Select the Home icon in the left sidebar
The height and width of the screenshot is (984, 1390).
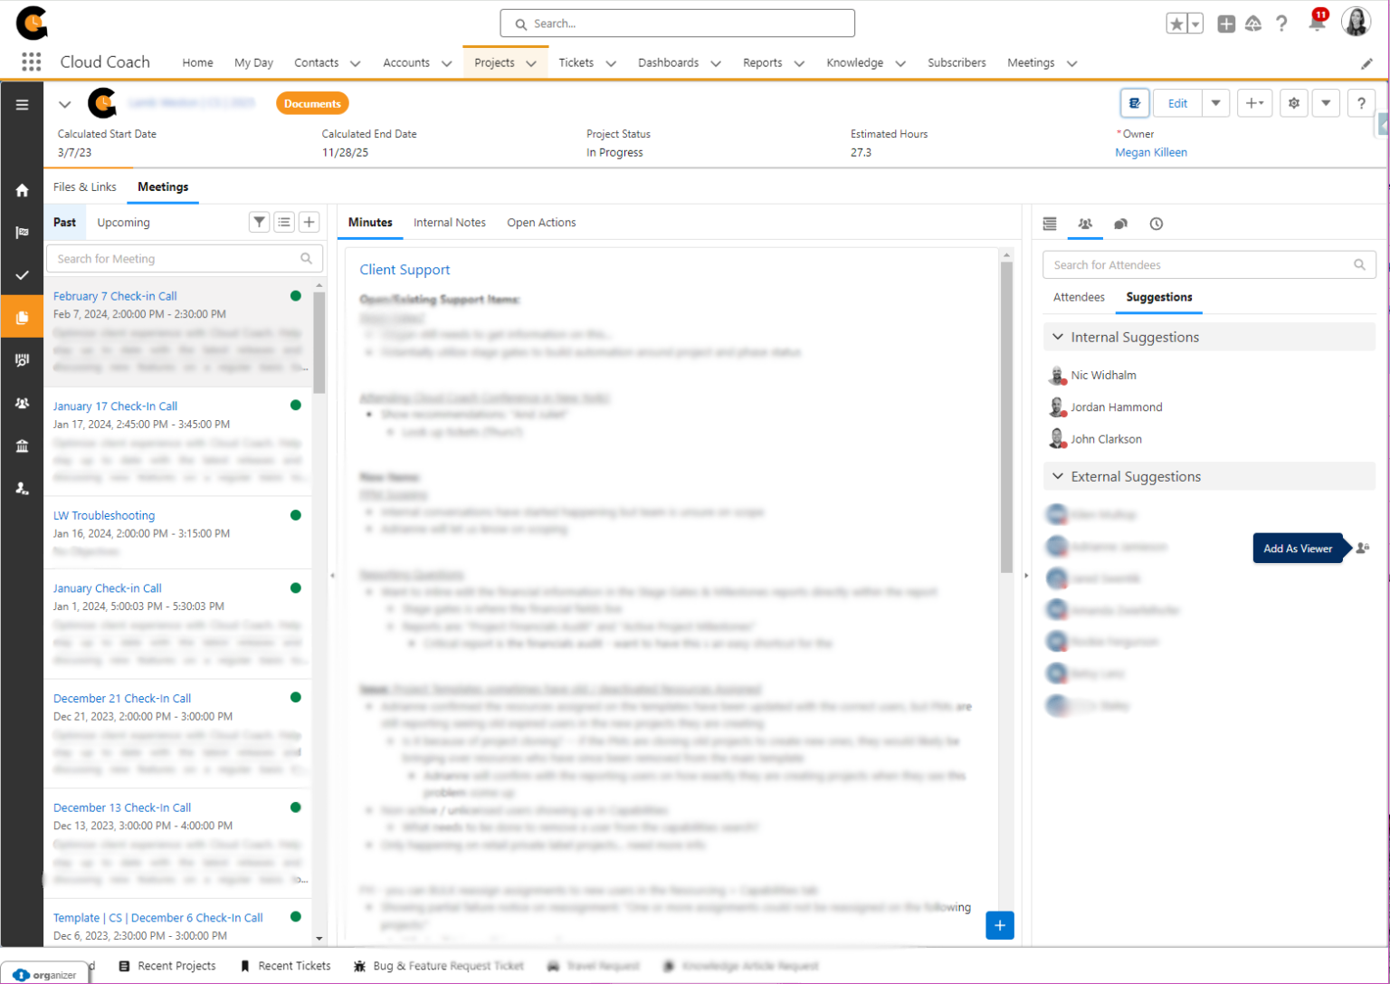coord(22,190)
